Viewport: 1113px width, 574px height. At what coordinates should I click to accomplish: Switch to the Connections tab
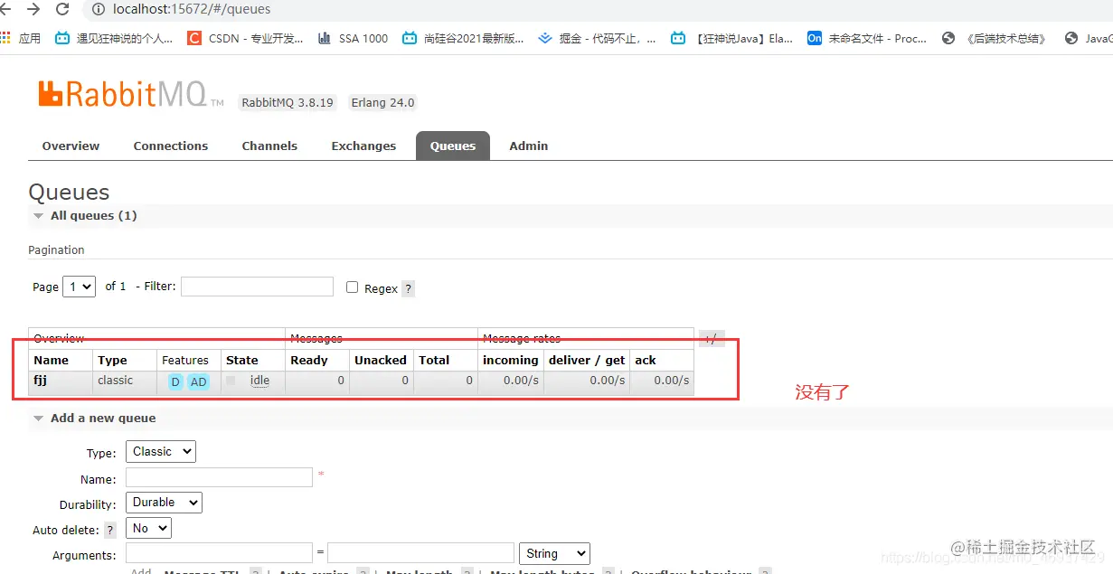(170, 146)
